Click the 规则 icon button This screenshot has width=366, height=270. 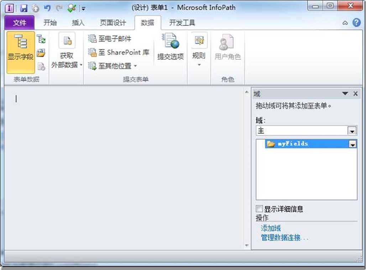[x=199, y=41]
